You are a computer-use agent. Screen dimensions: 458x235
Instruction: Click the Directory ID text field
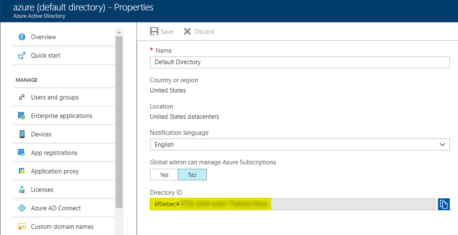point(292,204)
